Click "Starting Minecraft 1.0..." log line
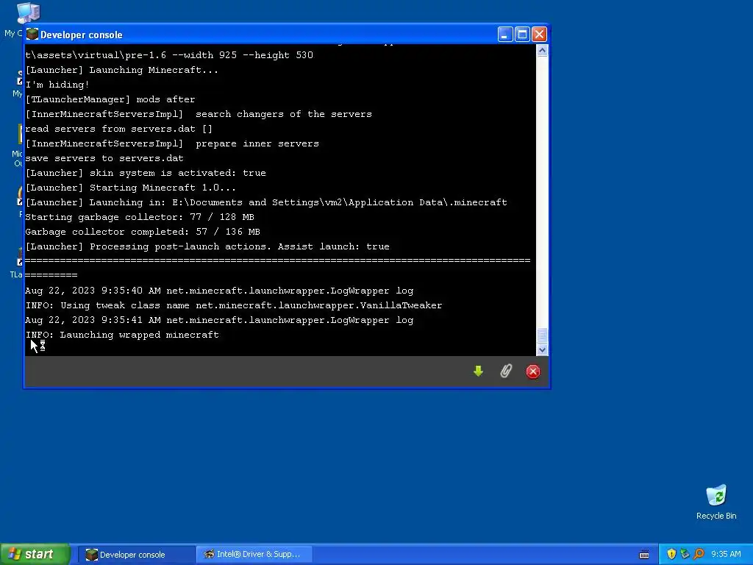This screenshot has height=565, width=753. point(131,188)
